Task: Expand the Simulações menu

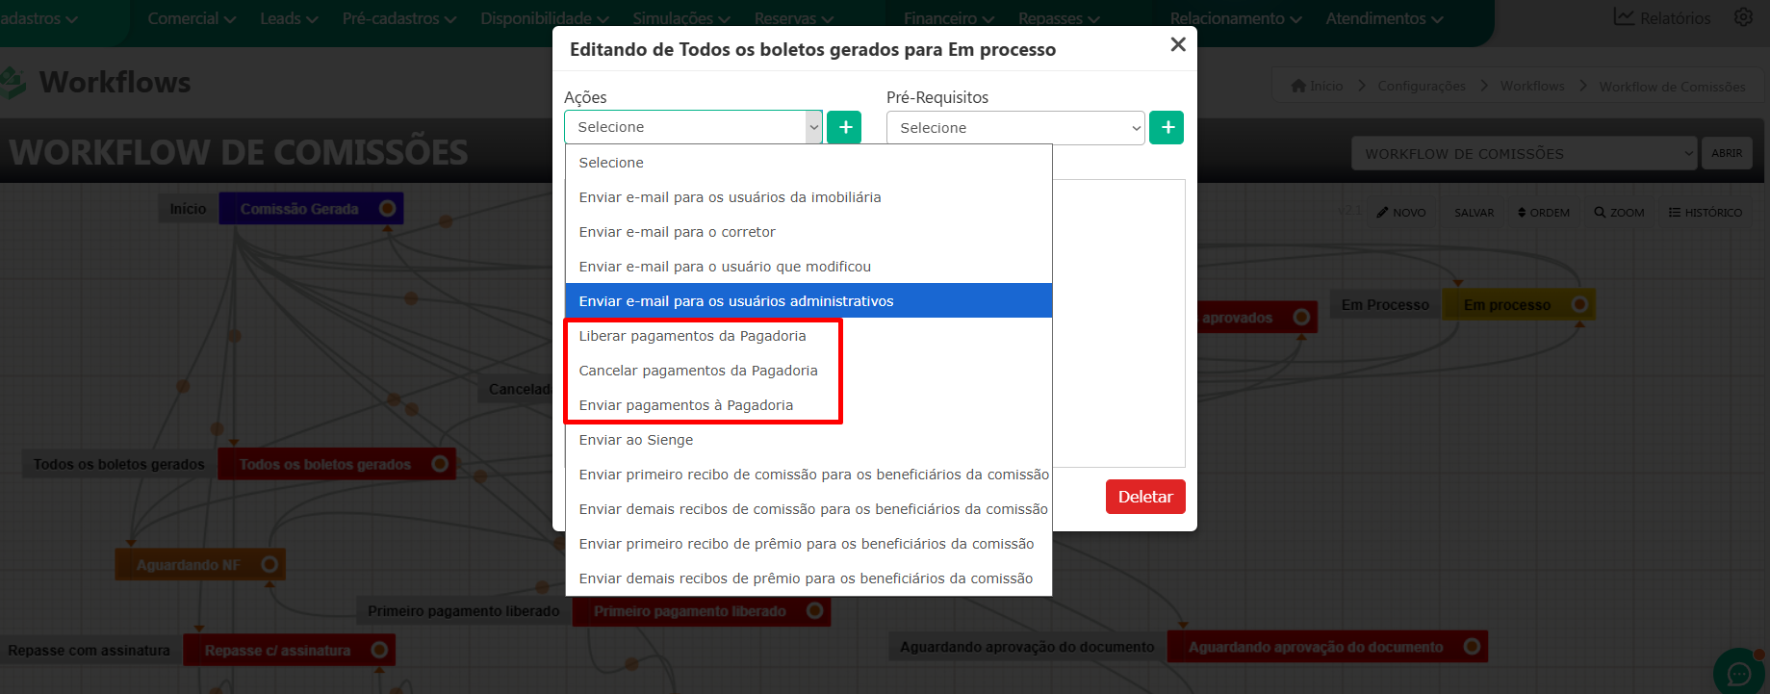Action: click(681, 18)
